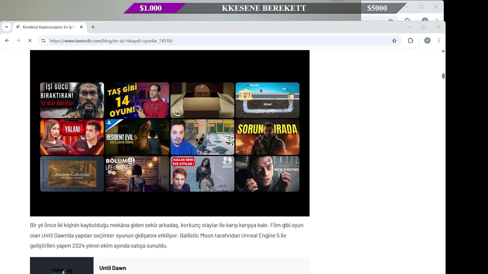This screenshot has height=274, width=488.
Task: Open the Resident Evil 9 Exclusive Demo thumbnail
Action: [137, 137]
